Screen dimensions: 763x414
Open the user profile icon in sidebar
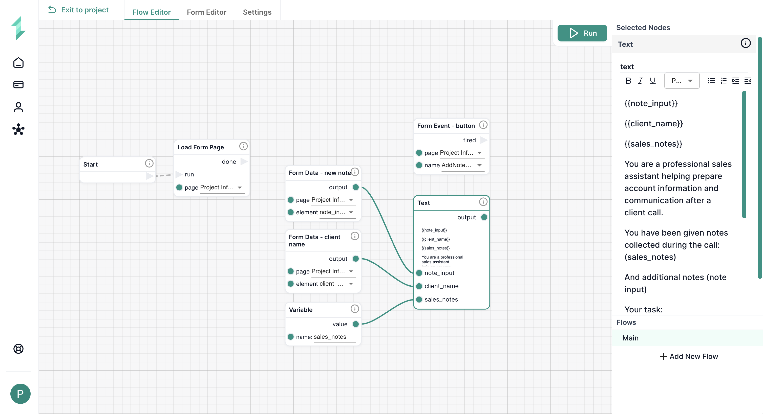pos(18,107)
